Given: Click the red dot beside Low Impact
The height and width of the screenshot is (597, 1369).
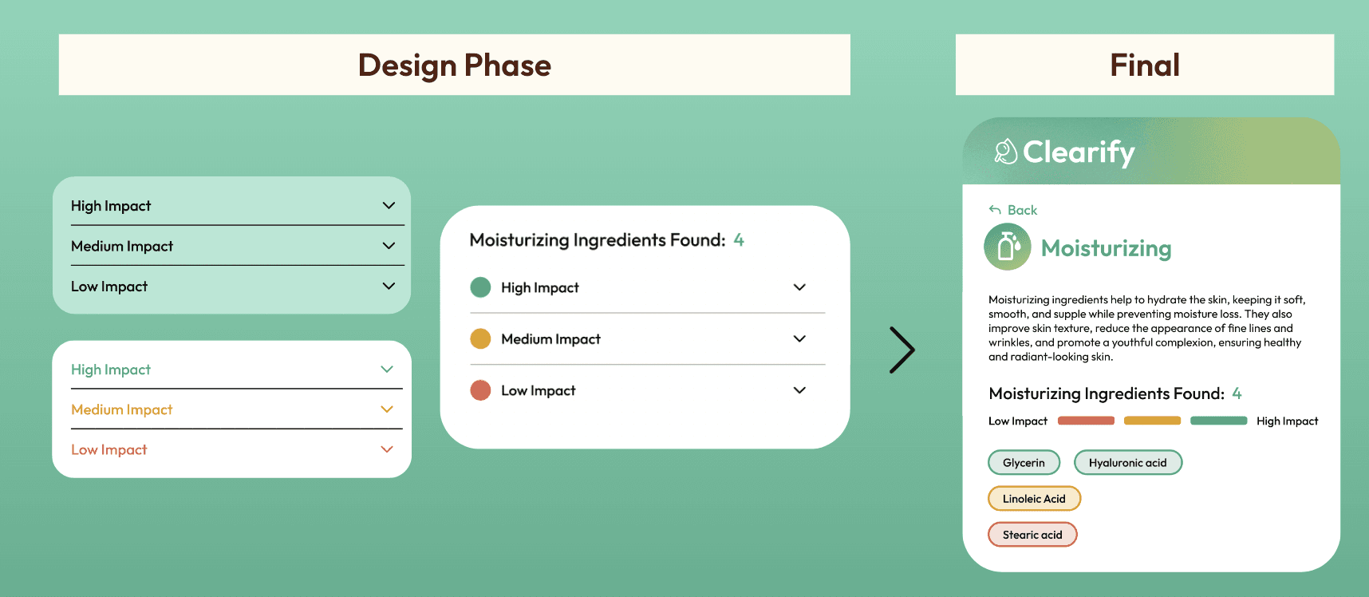Looking at the screenshot, I should click(x=480, y=390).
